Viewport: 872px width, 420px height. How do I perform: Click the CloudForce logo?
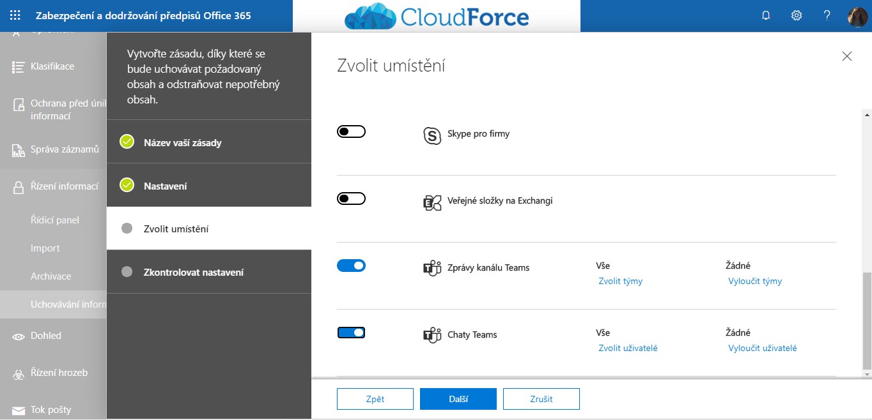437,16
